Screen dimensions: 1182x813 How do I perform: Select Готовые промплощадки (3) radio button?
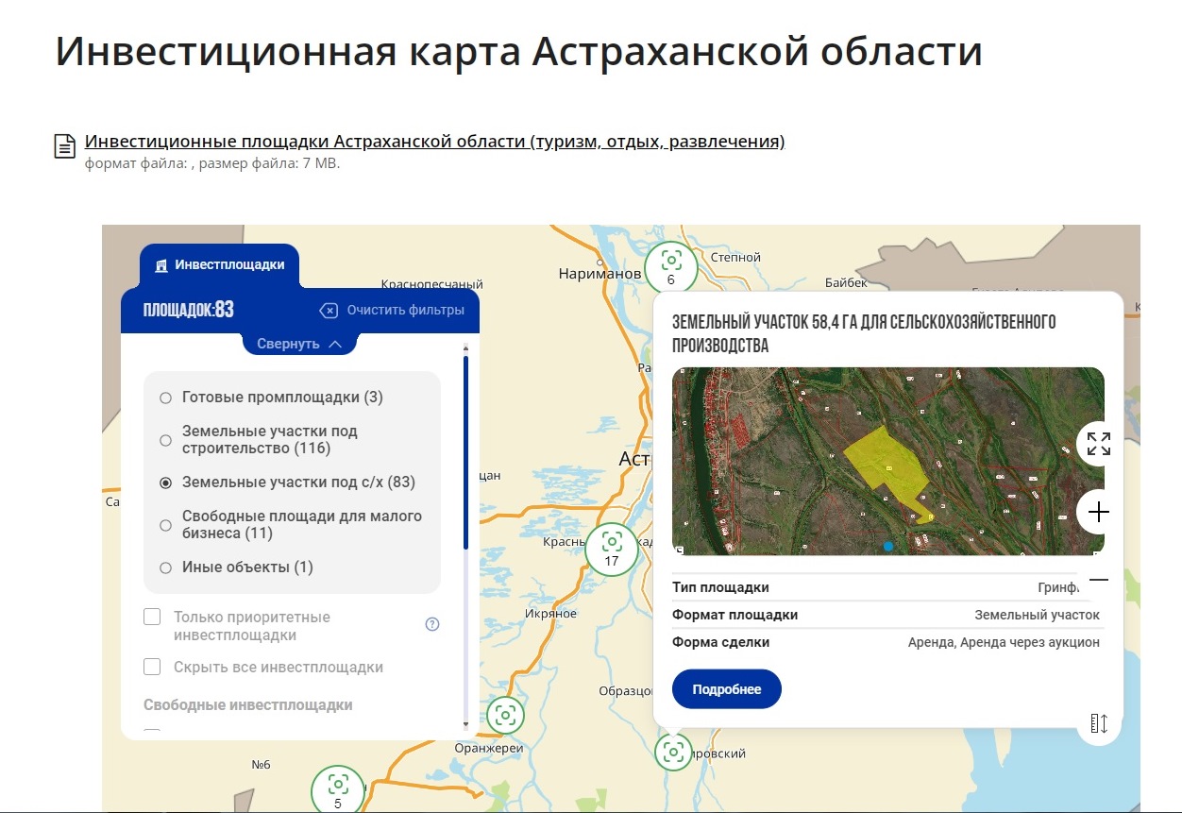[165, 398]
